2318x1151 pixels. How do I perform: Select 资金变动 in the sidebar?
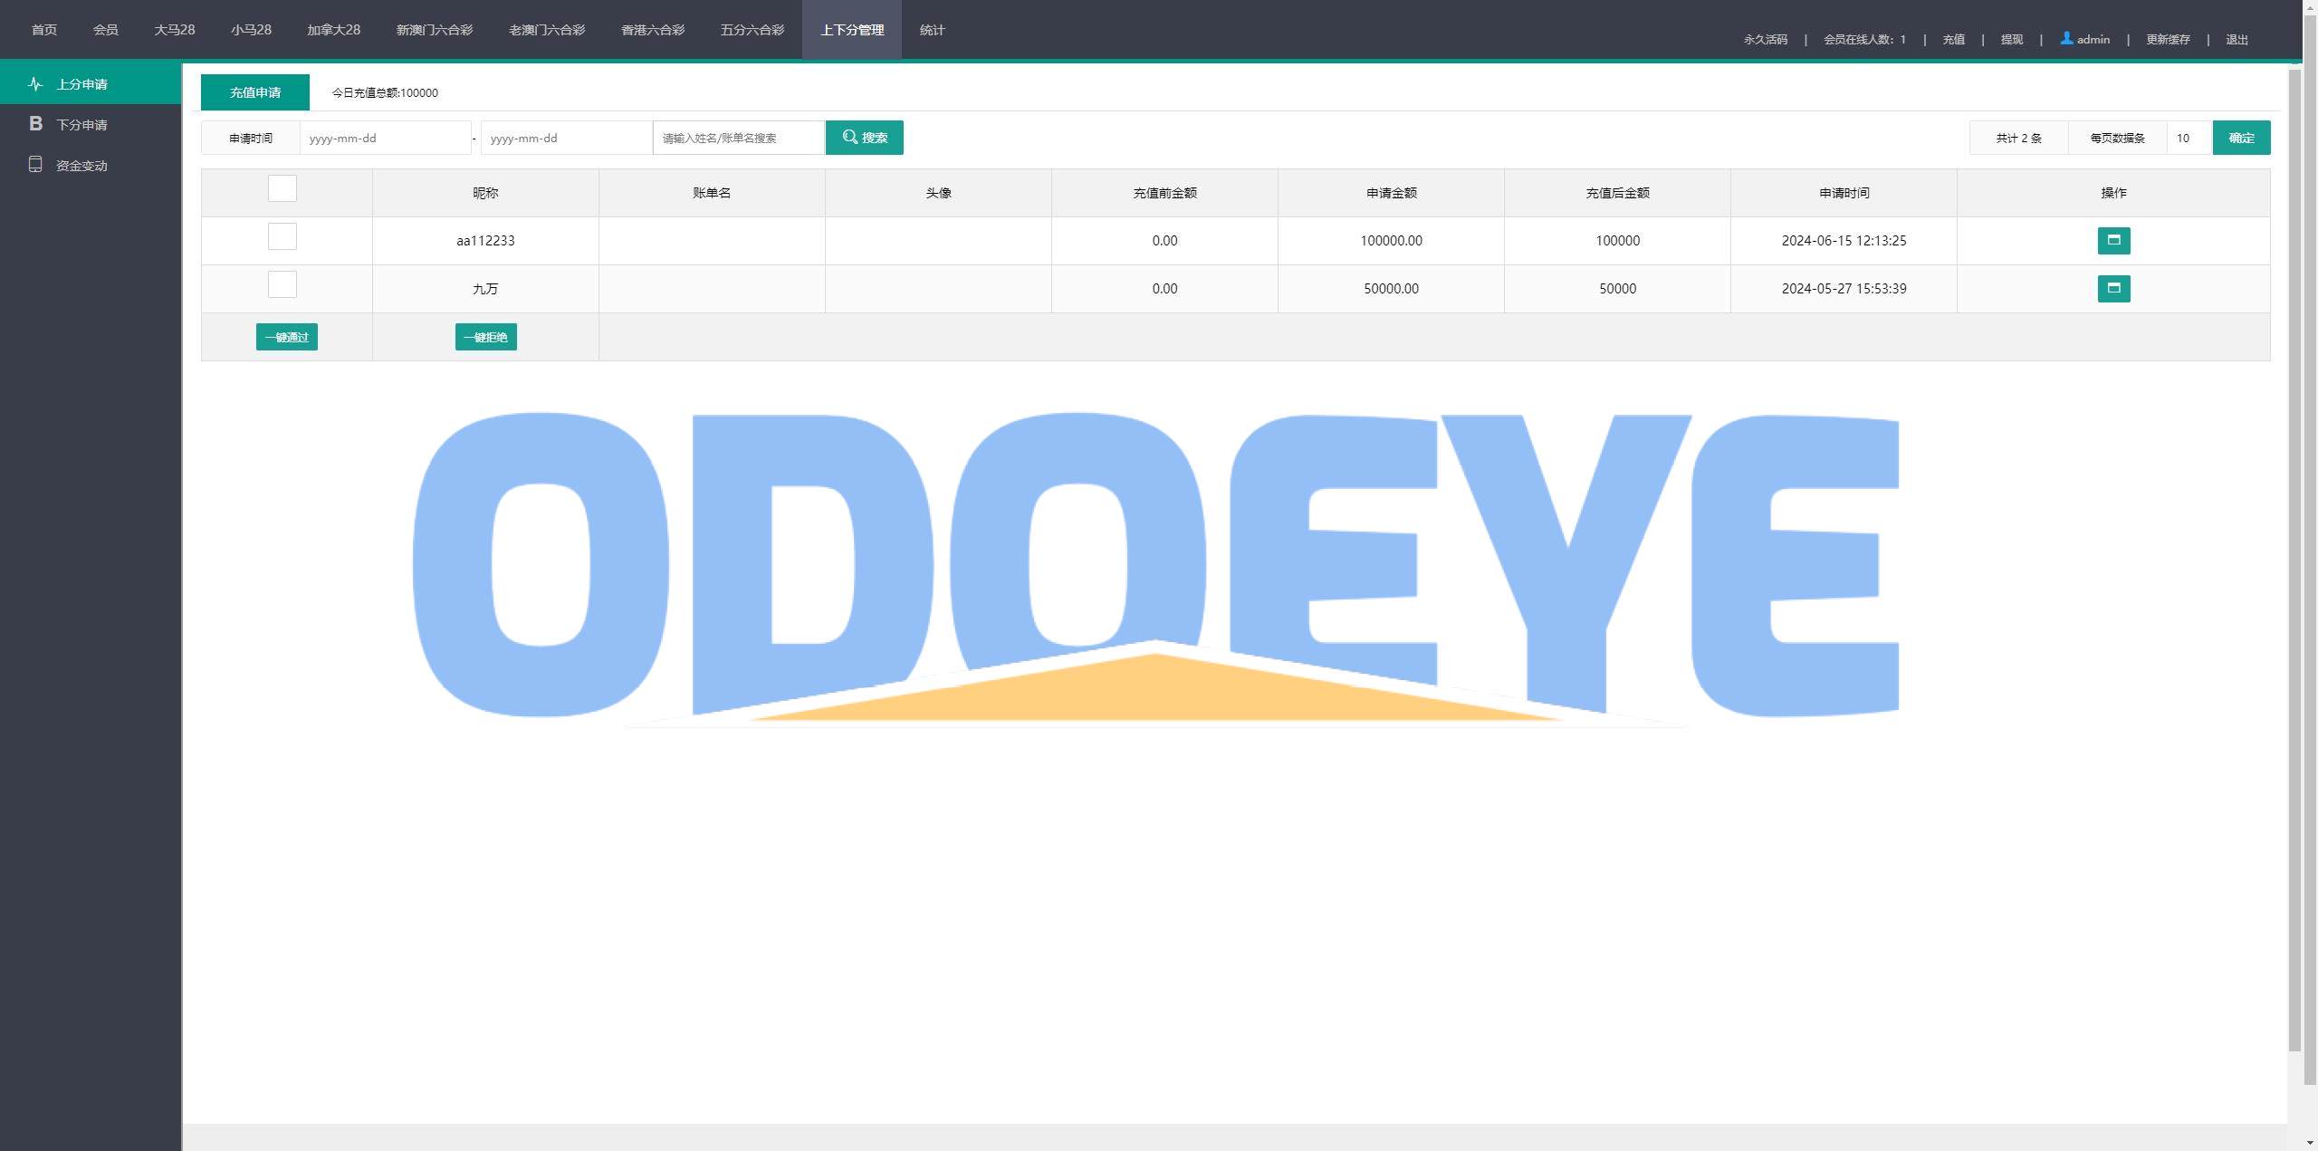91,165
